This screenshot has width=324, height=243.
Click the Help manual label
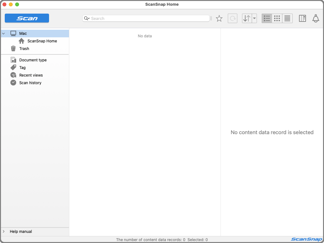pyautogui.click(x=21, y=232)
